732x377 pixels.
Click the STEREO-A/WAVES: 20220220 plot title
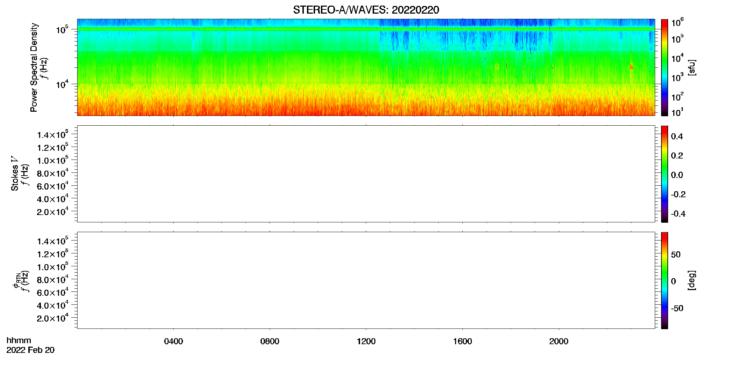366,10
